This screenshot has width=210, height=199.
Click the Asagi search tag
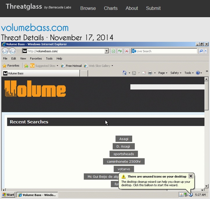click(x=124, y=139)
